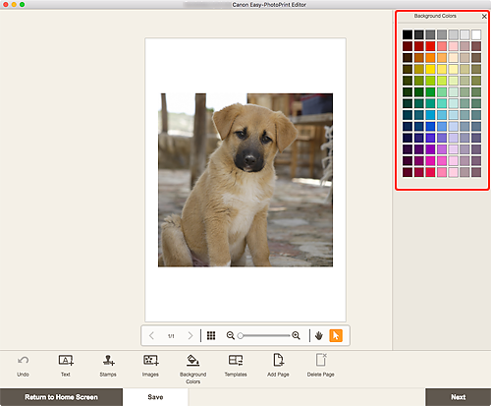Open the thumbnail list view grid icon
Viewport: 491px width, 406px height.
click(211, 335)
